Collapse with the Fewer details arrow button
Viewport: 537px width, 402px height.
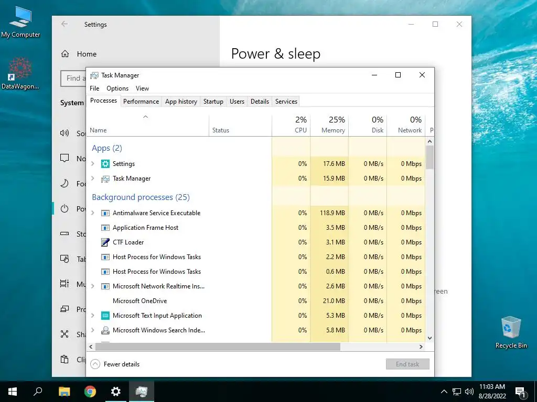coord(95,364)
